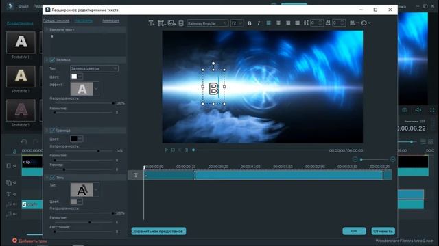Click Добавить трек add track button
The image size is (439, 246).
click(x=29, y=241)
